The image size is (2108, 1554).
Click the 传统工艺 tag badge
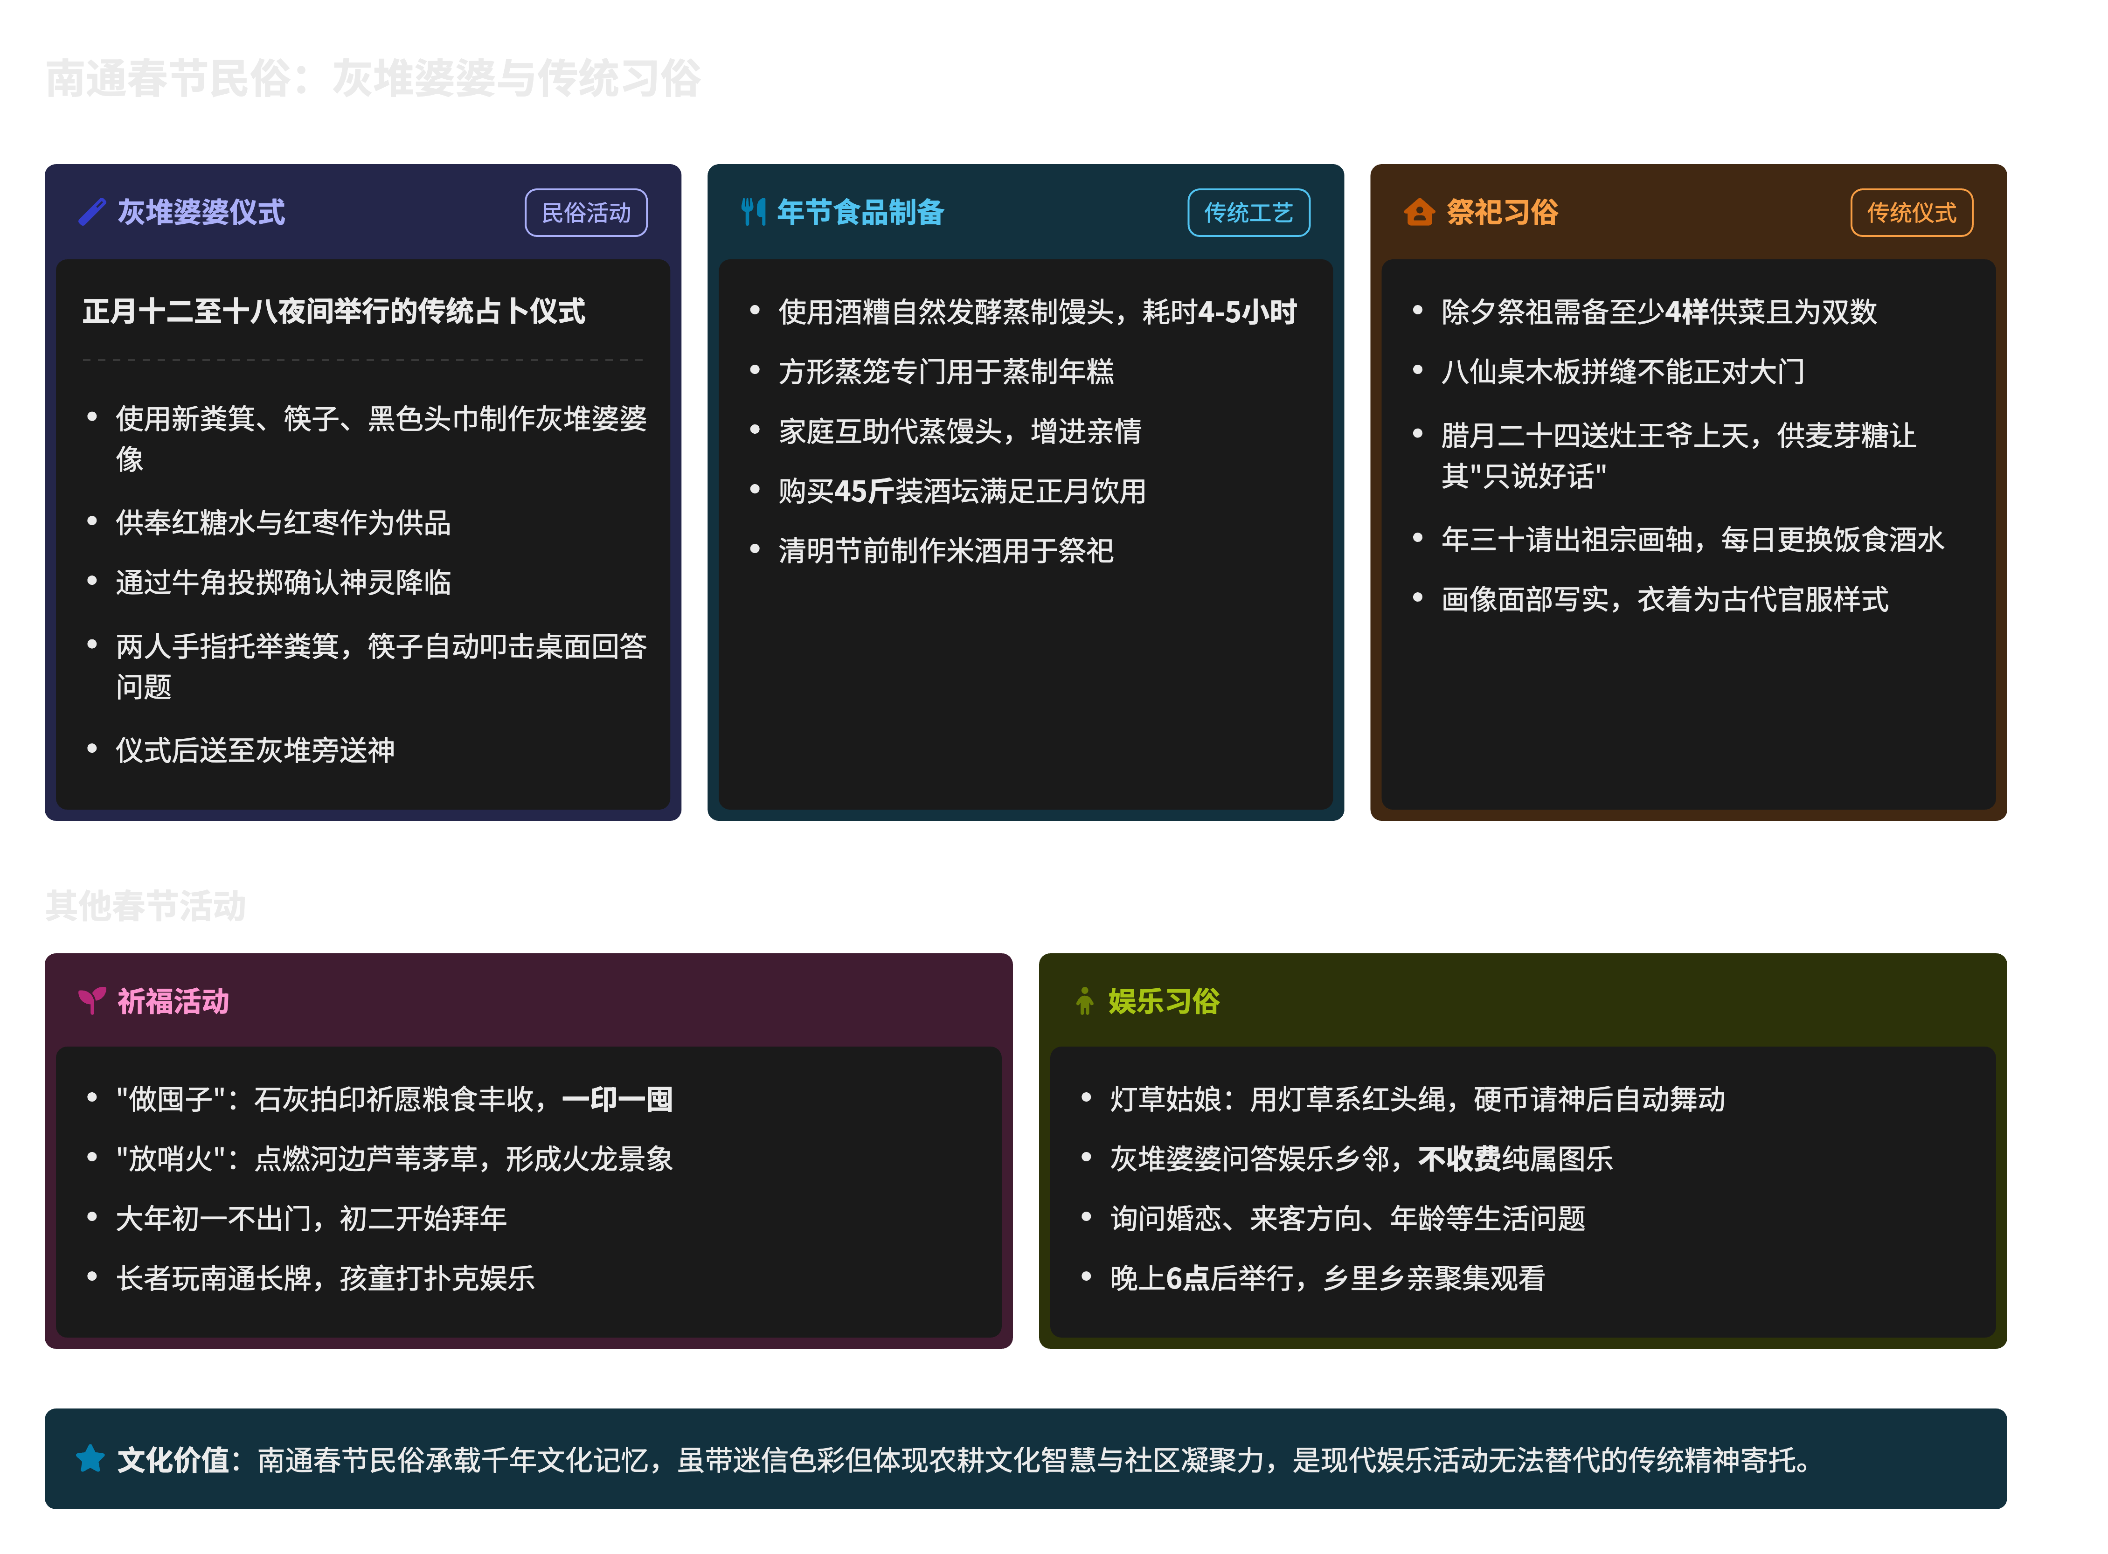[x=1248, y=213]
